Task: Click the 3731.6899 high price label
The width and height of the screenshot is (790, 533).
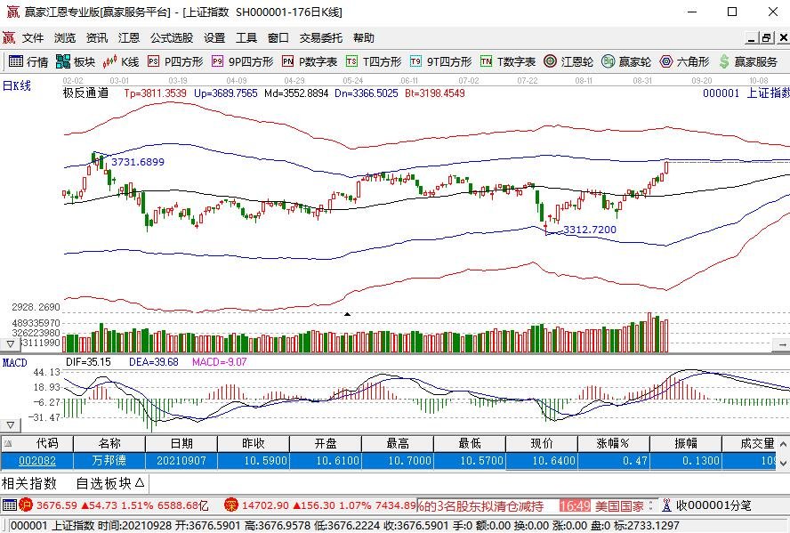Action: click(138, 162)
